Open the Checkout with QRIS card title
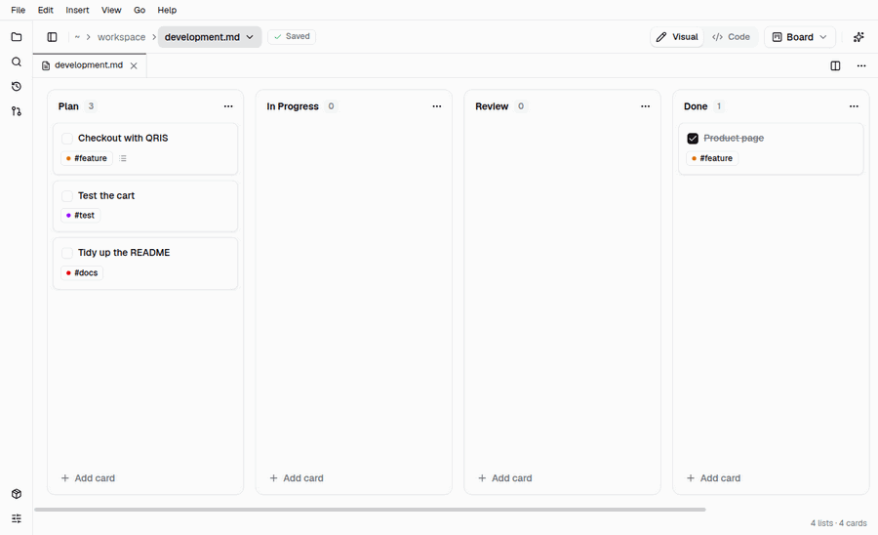878x535 pixels. (123, 139)
